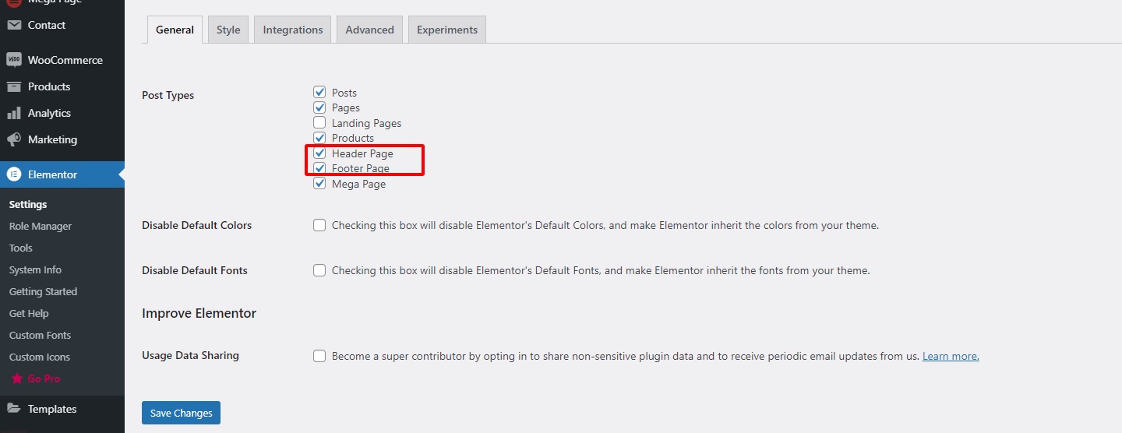Enable the Landing Pages post type checkbox
Screen dimensions: 1122x433
pyautogui.click(x=319, y=122)
